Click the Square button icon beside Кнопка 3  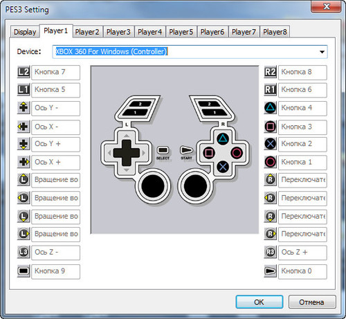[x=271, y=127]
